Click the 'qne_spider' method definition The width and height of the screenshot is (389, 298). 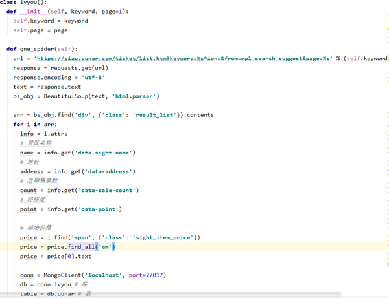(37, 49)
